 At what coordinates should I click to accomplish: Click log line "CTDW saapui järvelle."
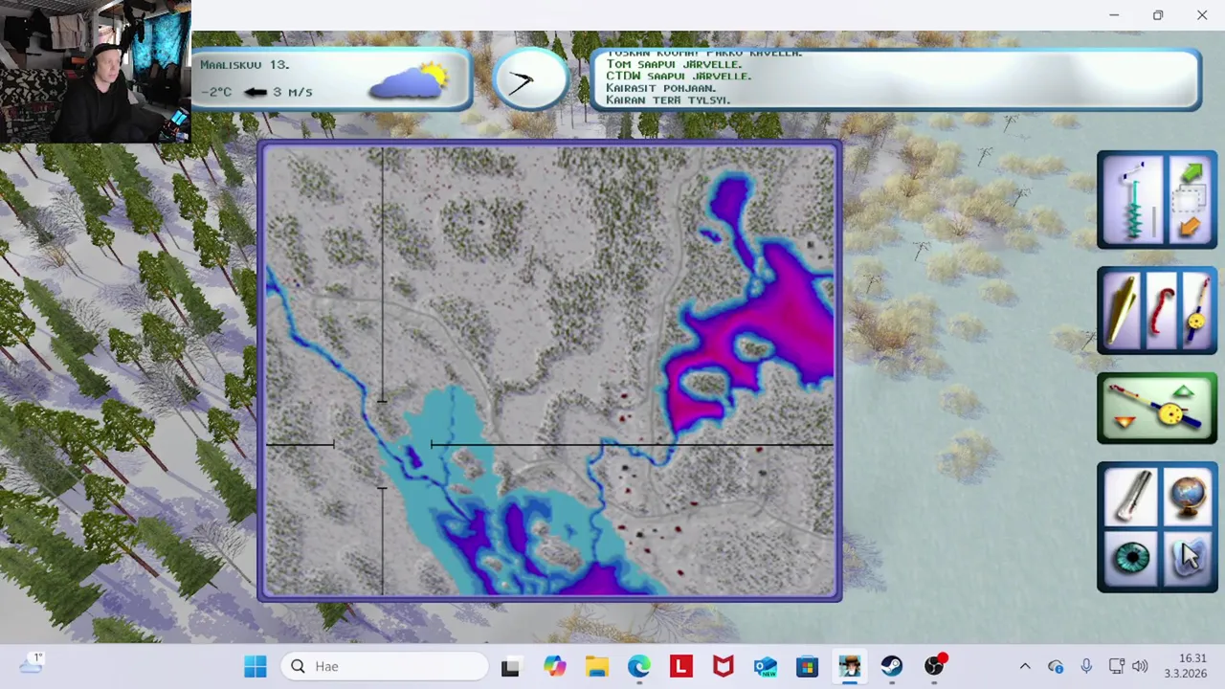click(x=679, y=76)
